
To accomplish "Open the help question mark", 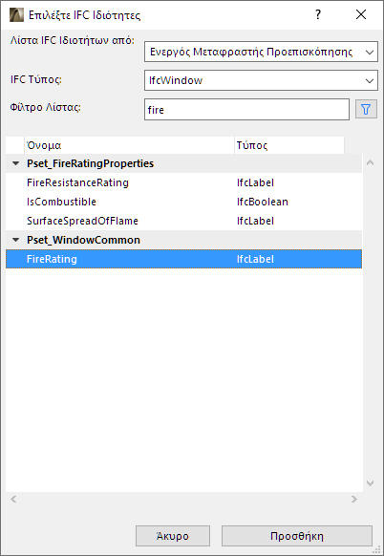I will 318,14.
